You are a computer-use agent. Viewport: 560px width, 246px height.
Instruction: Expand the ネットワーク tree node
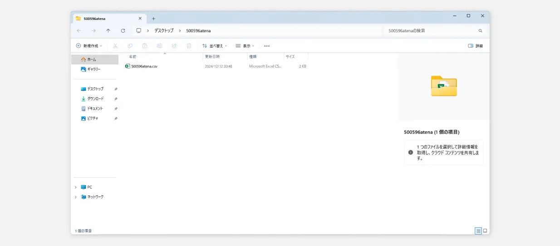(75, 197)
